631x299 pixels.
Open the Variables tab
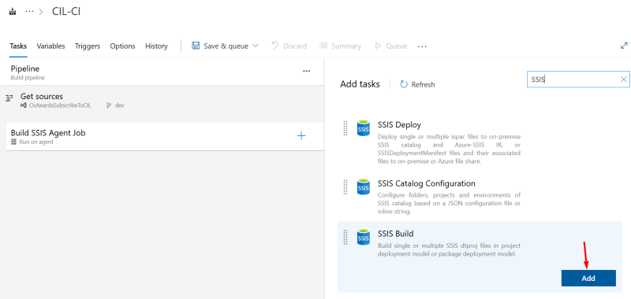click(50, 46)
